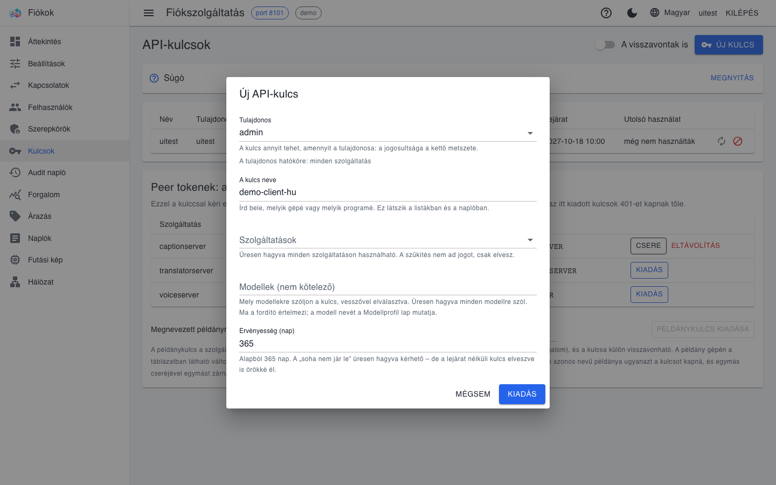This screenshot has height=485, width=776.
Task: Click KILÉPÉS to log out
Action: coord(742,13)
